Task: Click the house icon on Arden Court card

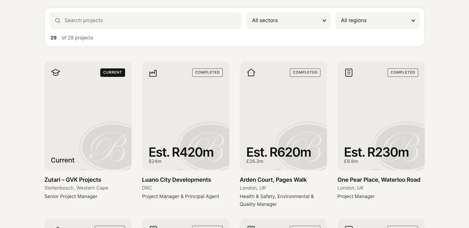Action: click(x=251, y=72)
